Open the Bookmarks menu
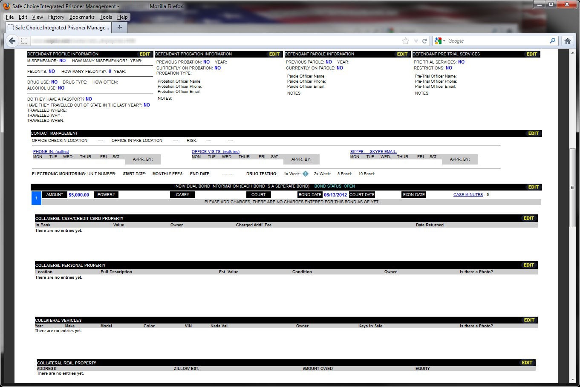580x387 pixels. (82, 17)
